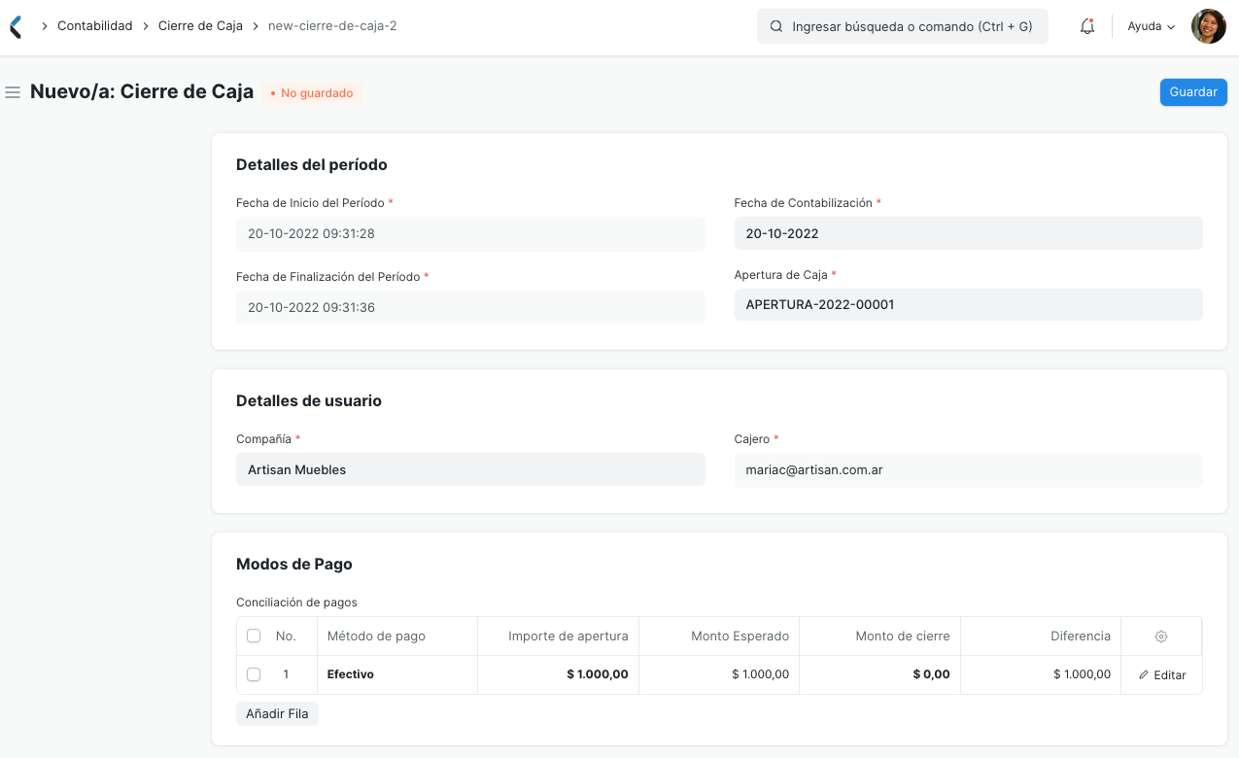
Task: Open the Apertura de Caja field selector
Action: coord(968,304)
